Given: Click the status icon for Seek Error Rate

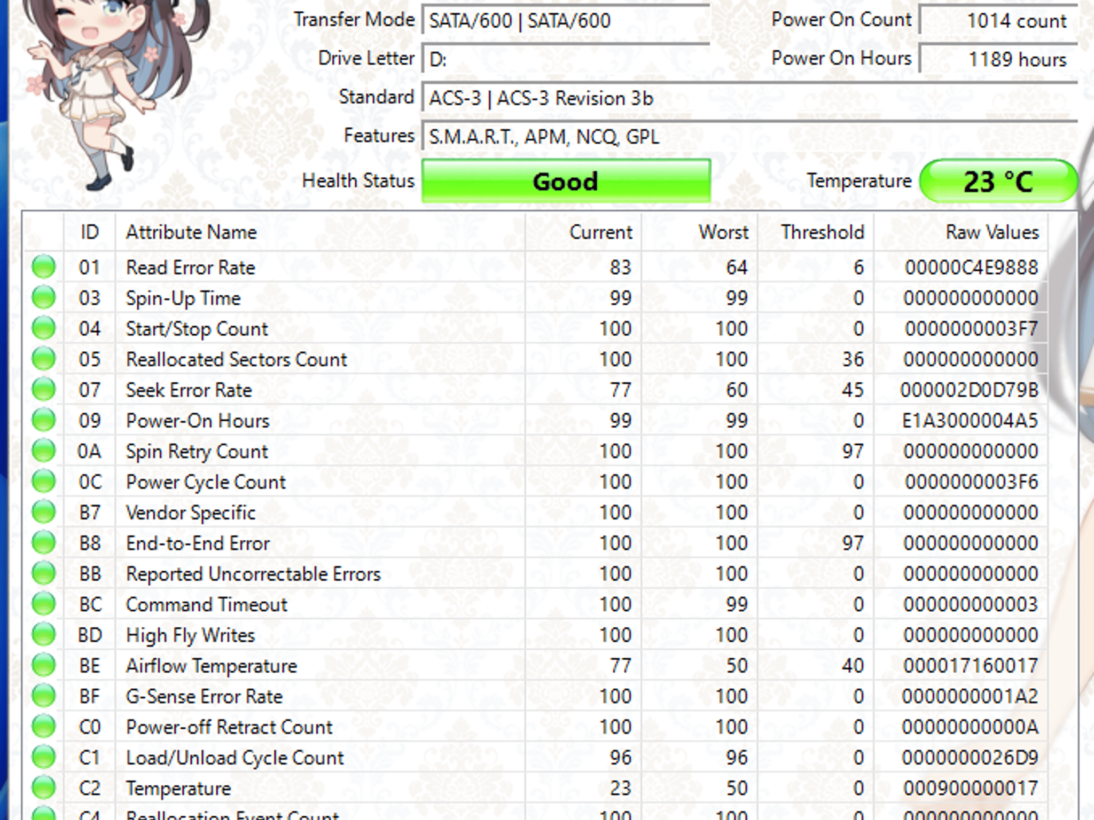Looking at the screenshot, I should (44, 390).
